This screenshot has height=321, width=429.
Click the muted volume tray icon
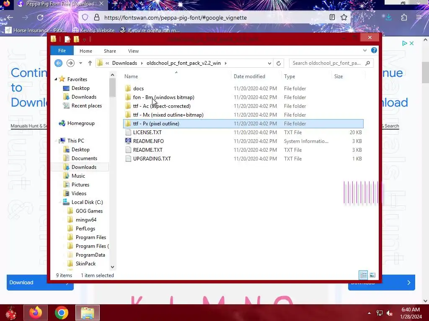coord(390,313)
